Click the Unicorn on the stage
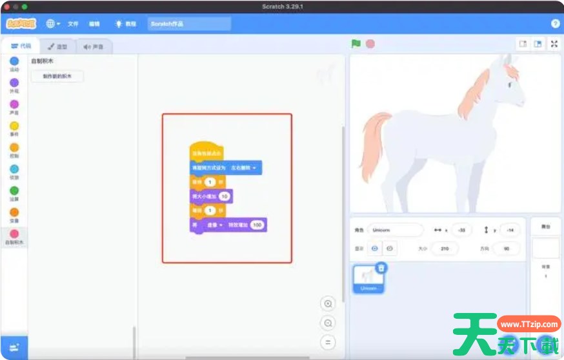The image size is (564, 360). (x=445, y=133)
